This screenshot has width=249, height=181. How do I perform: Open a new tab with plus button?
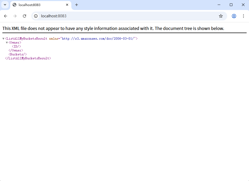click(x=77, y=5)
